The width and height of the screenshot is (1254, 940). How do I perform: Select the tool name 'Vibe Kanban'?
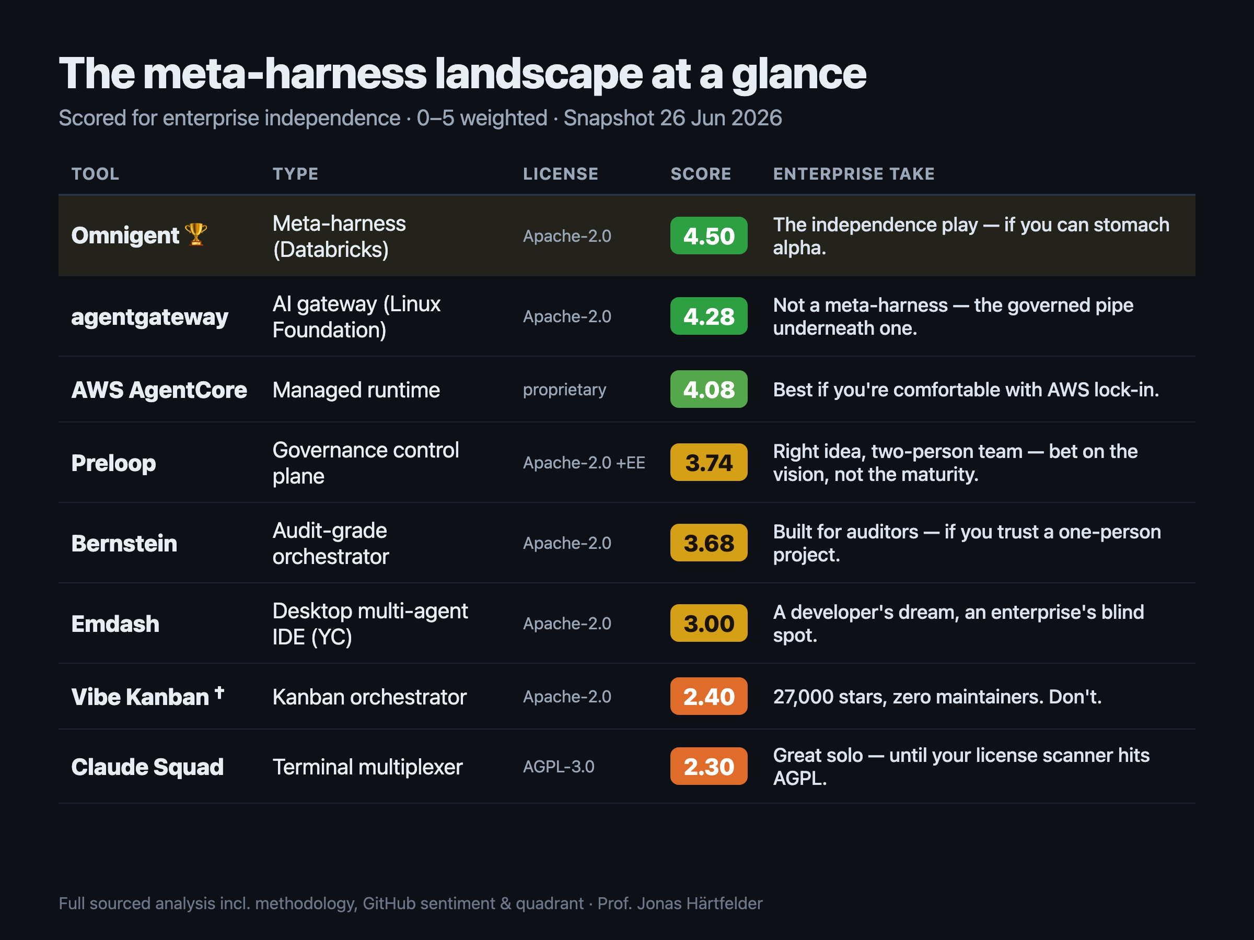coord(140,697)
